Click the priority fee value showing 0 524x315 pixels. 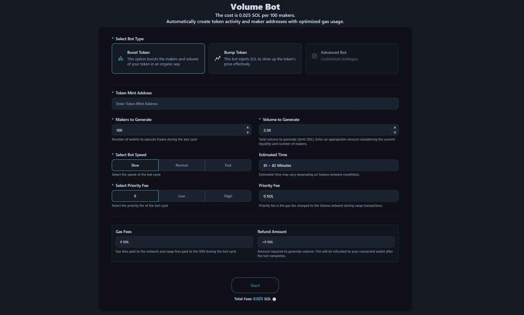pos(135,196)
